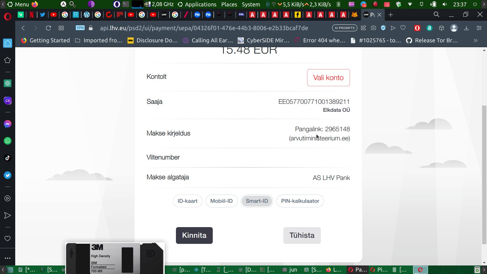Screen dimensions: 487x274
Task: Toggle the VPN badge in address bar
Action: point(80,28)
